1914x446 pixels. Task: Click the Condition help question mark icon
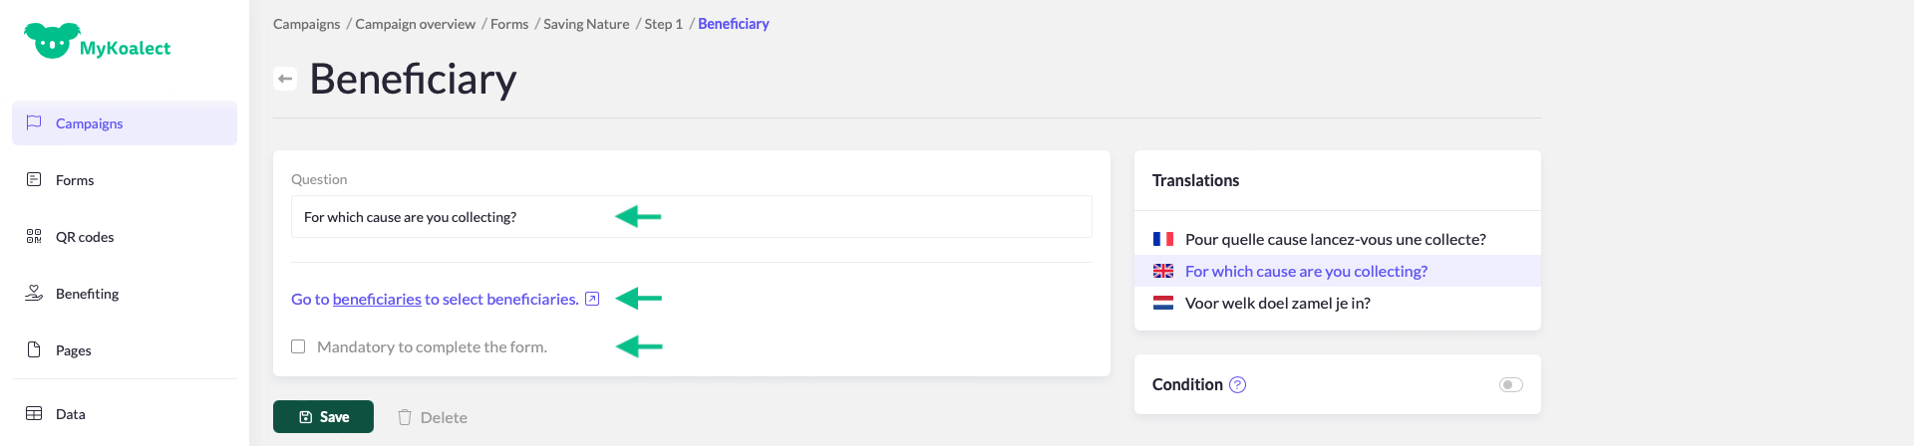coord(1237,385)
